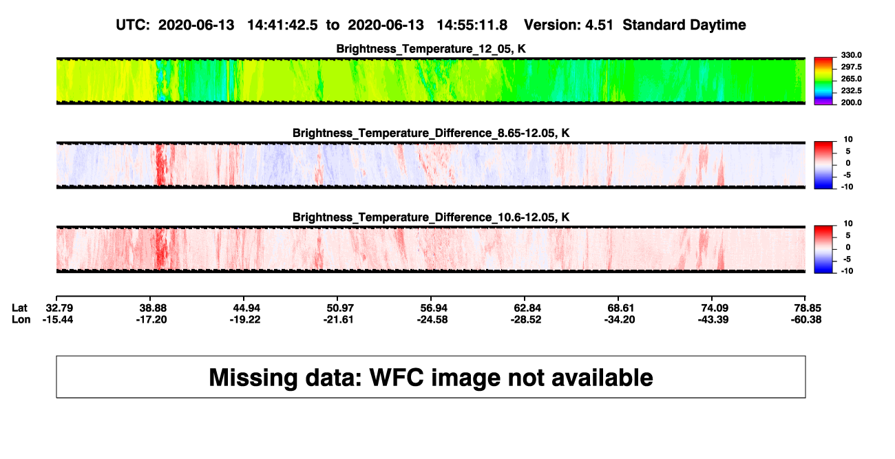This screenshot has width=895, height=459.
Task: Click the 265.0 color bar label
Action: click(852, 79)
